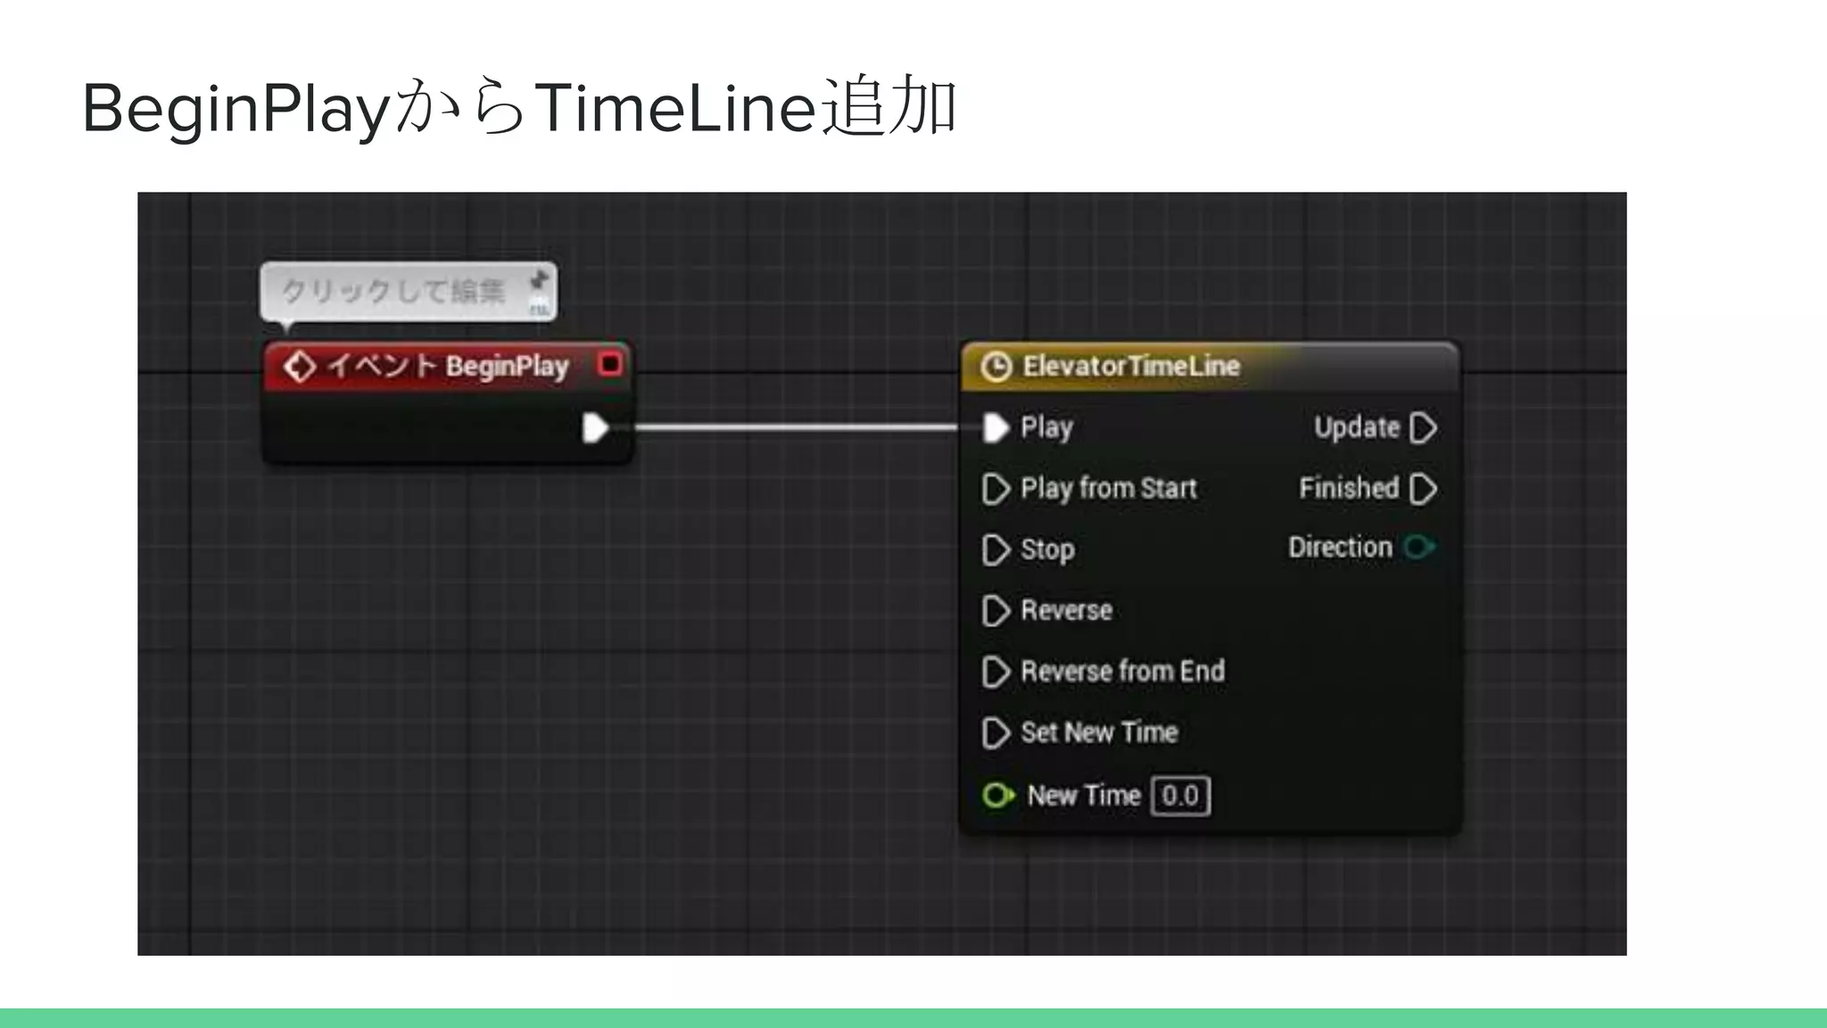Click the Update exec output pin
The width and height of the screenshot is (1827, 1028).
pyautogui.click(x=1424, y=427)
